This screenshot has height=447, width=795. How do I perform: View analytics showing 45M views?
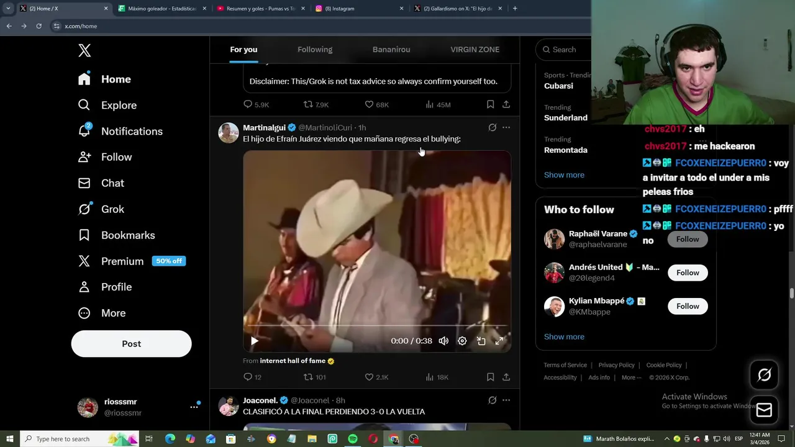coord(438,104)
